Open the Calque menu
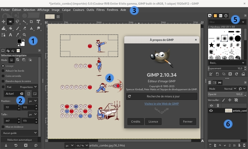The image size is (248, 149). tap(66, 10)
